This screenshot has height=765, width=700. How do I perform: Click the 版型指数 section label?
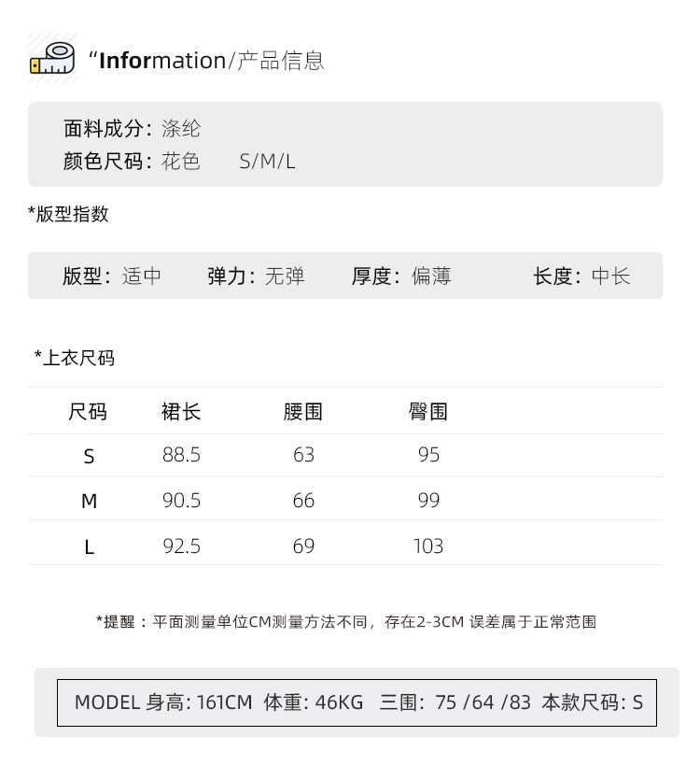click(x=69, y=214)
